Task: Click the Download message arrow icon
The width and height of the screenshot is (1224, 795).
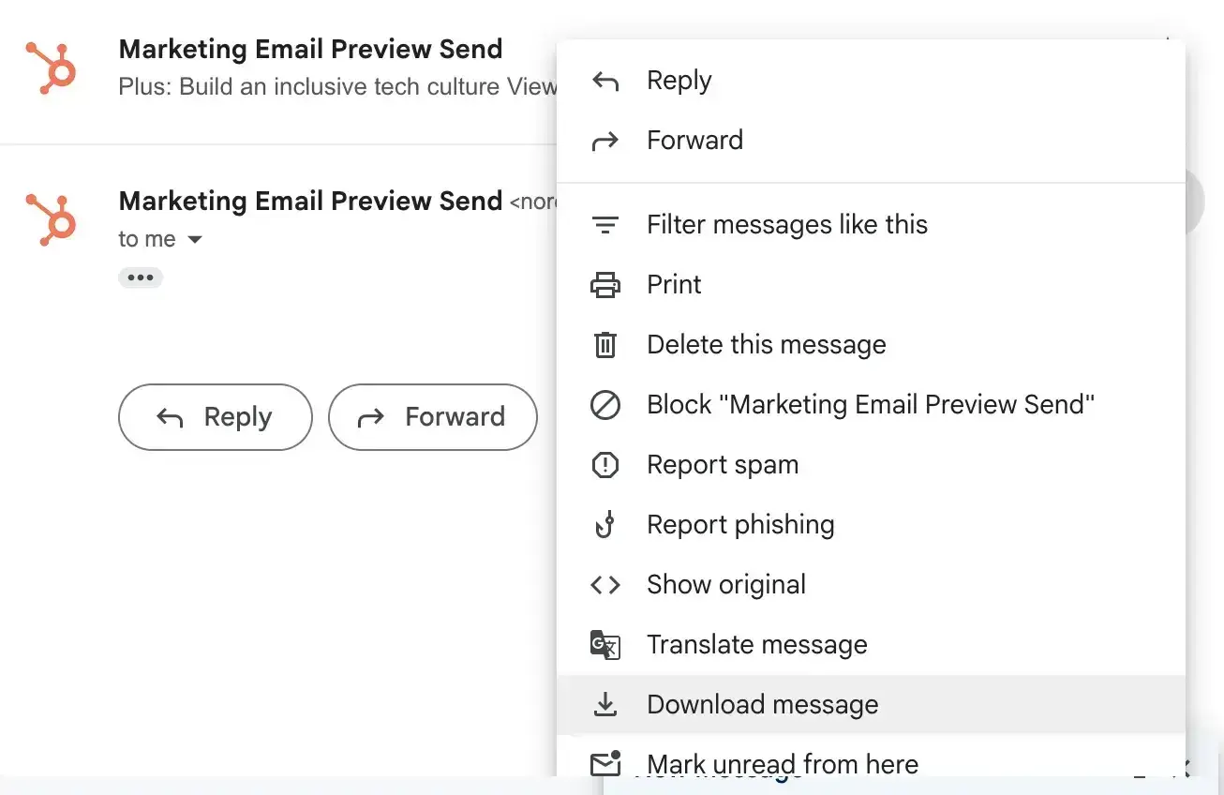Action: pos(605,704)
